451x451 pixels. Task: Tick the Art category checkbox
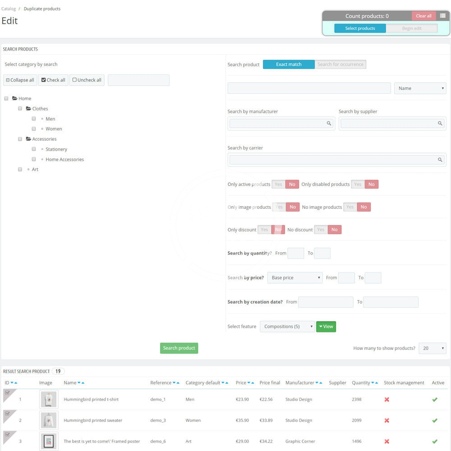pos(20,169)
